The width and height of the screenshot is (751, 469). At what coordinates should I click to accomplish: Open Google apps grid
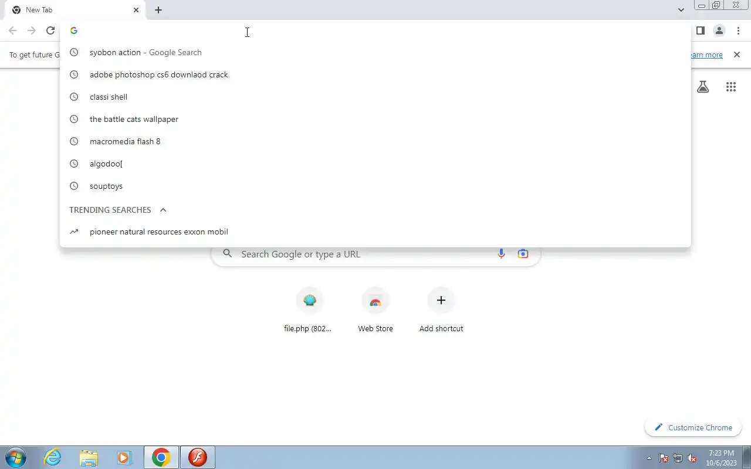[x=731, y=87]
